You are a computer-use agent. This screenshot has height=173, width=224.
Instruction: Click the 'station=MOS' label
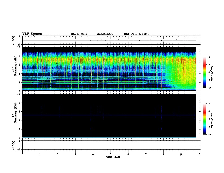pos(105,34)
